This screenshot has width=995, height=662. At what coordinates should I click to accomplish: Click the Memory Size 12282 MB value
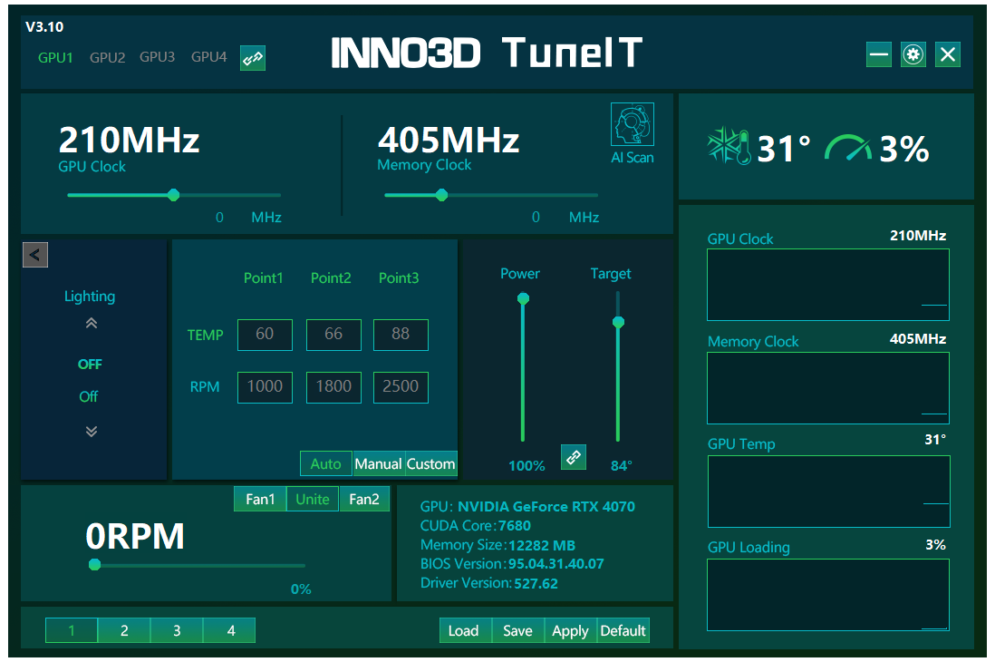(542, 546)
